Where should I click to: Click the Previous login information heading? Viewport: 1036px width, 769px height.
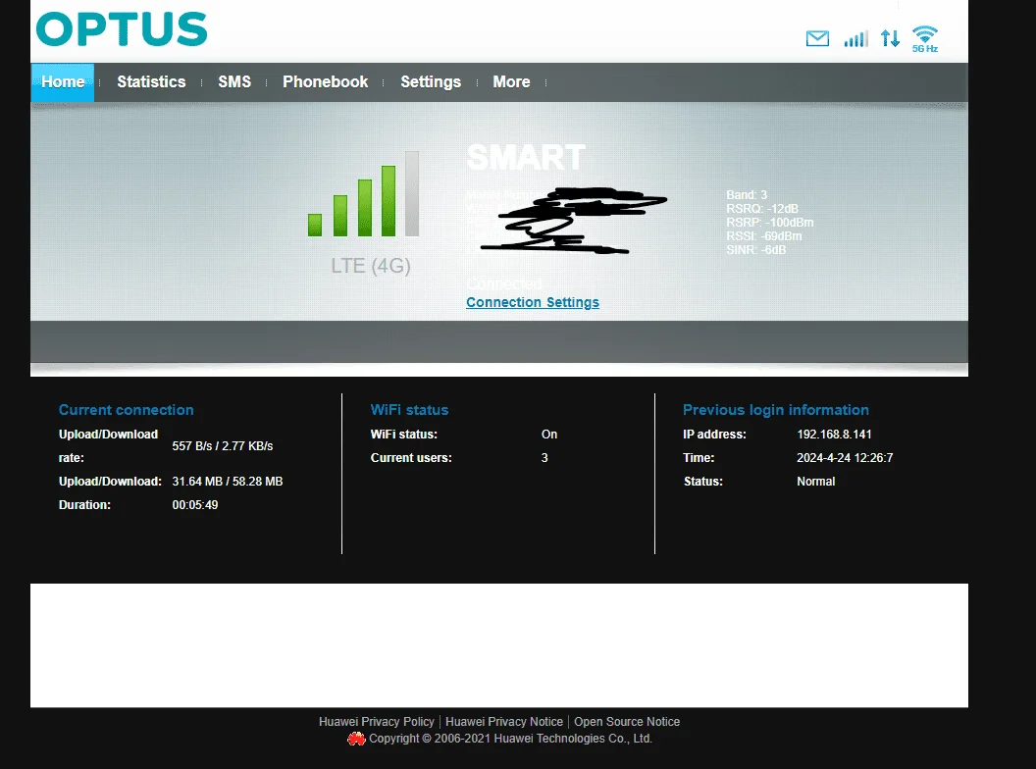coord(776,410)
